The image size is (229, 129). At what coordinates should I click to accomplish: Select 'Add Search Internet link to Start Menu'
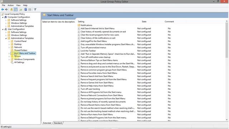coord(98,28)
